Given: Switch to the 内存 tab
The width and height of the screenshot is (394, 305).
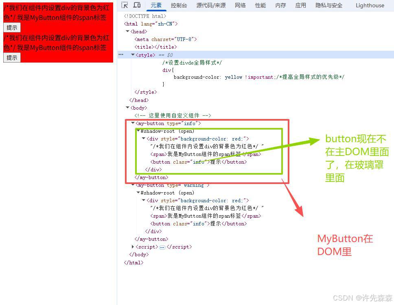Looking at the screenshot, I should [280, 5].
